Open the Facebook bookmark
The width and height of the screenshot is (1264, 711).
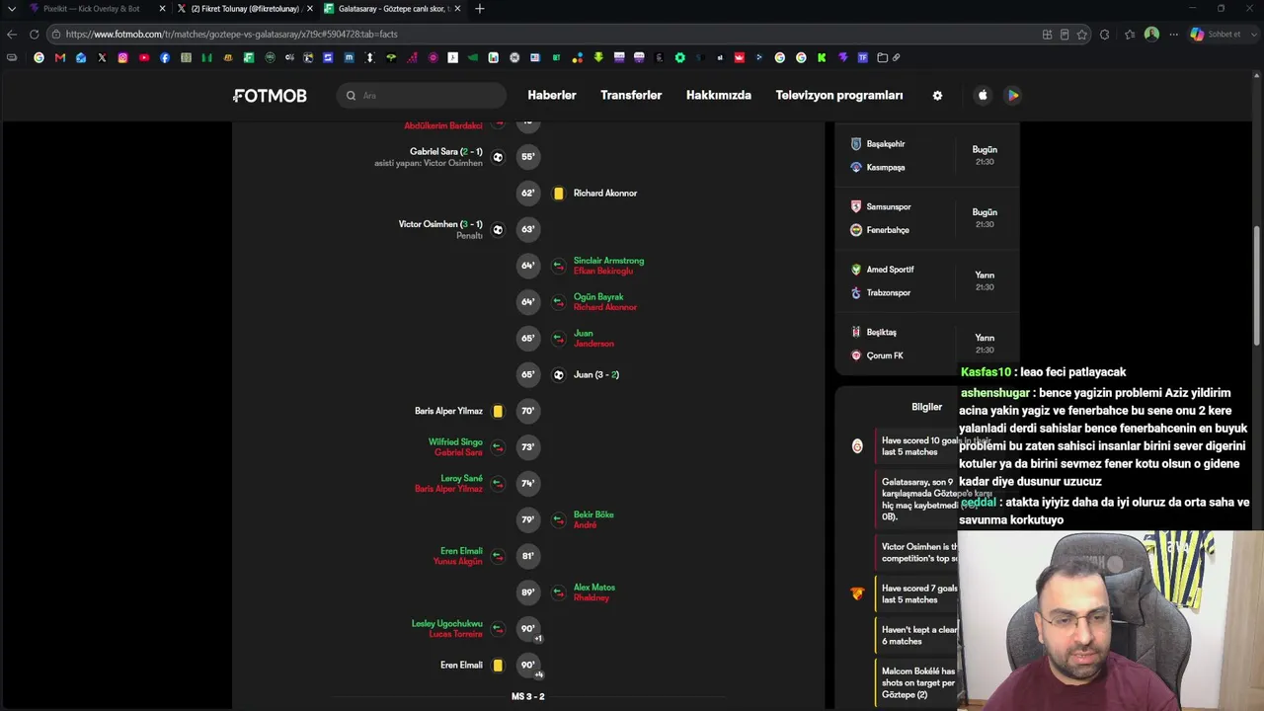coord(165,57)
